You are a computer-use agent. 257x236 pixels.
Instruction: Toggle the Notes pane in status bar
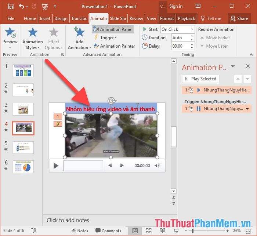point(80,231)
